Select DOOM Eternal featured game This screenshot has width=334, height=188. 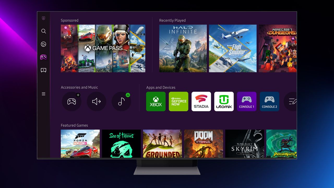[x=204, y=144]
